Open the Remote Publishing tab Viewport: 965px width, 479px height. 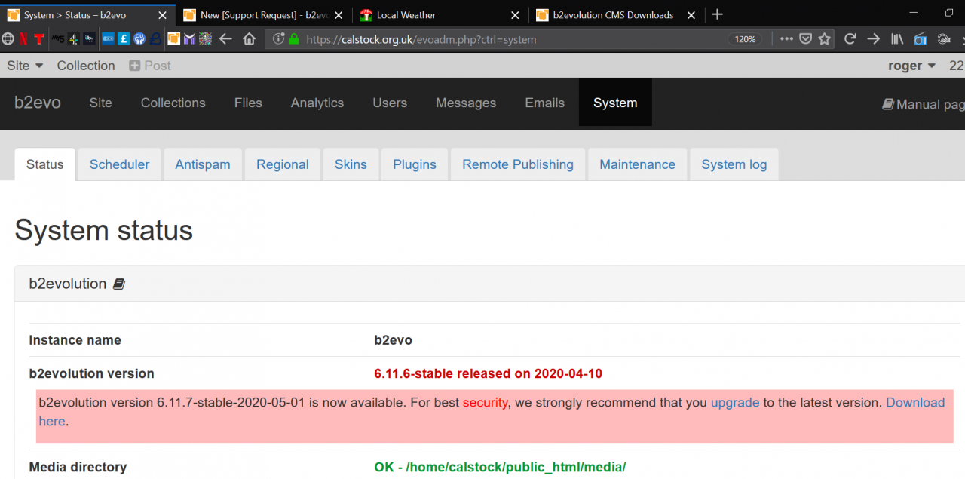[x=518, y=164]
